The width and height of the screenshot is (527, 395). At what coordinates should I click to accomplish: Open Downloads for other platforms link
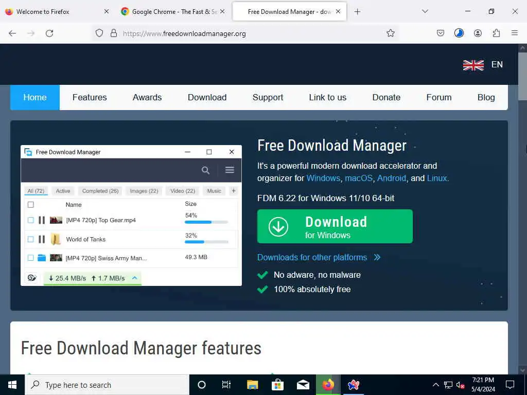pyautogui.click(x=319, y=257)
